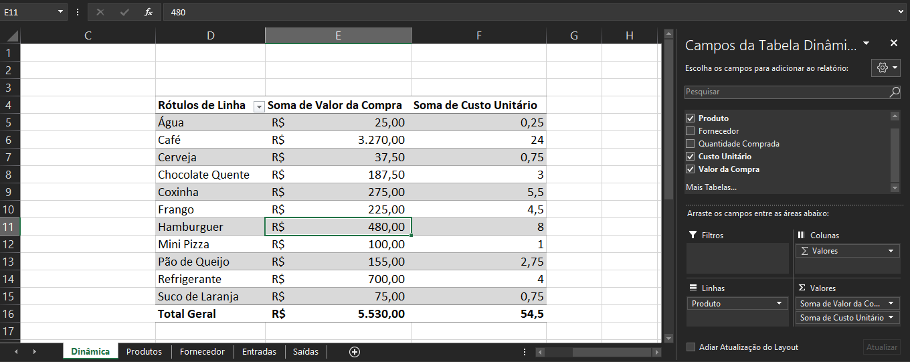Click the Cancel X formula bar icon
This screenshot has height=362, width=910.
pyautogui.click(x=100, y=12)
